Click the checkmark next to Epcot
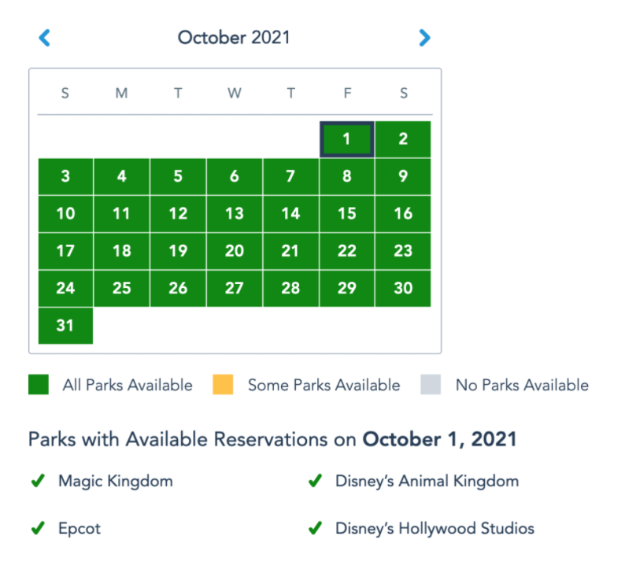The width and height of the screenshot is (625, 580). [x=37, y=529]
